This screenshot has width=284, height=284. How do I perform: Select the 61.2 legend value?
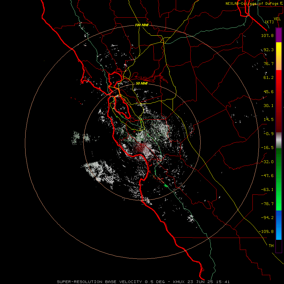tap(269, 78)
